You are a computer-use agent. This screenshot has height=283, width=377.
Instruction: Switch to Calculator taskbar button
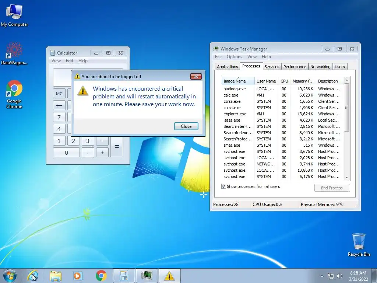tap(124, 276)
